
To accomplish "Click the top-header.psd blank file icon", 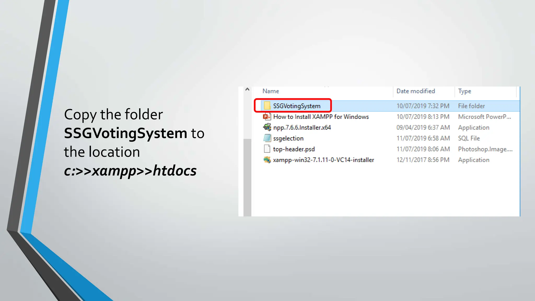I will 267,149.
